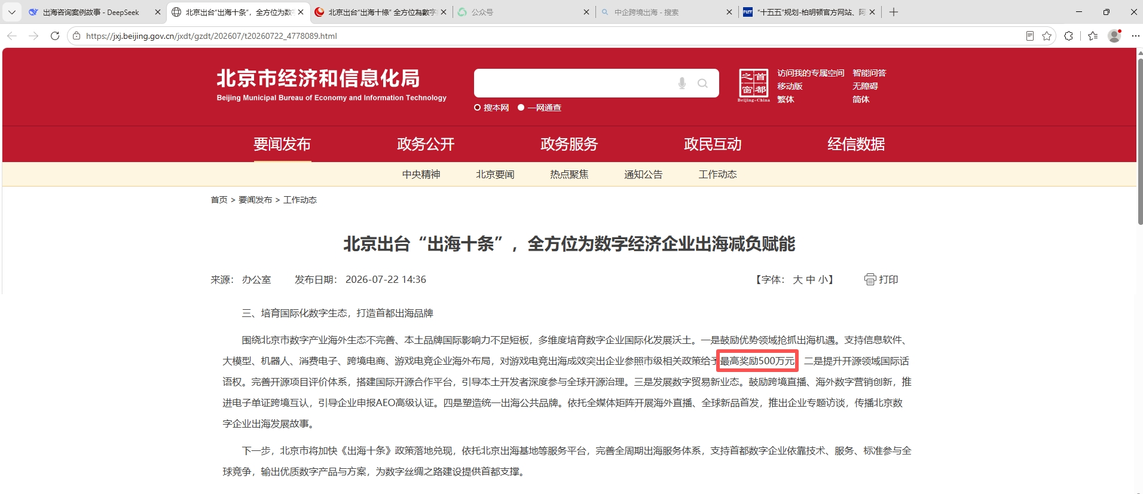
Task: Go to 要闻发布 in breadcrumb
Action: 255,200
